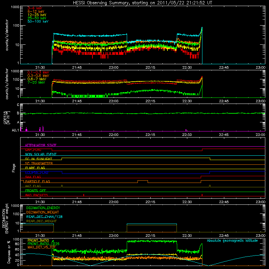The width and height of the screenshot is (269, 269).
Task: Click the NON_SOLAR_EVENT flag label
Action: point(41,154)
